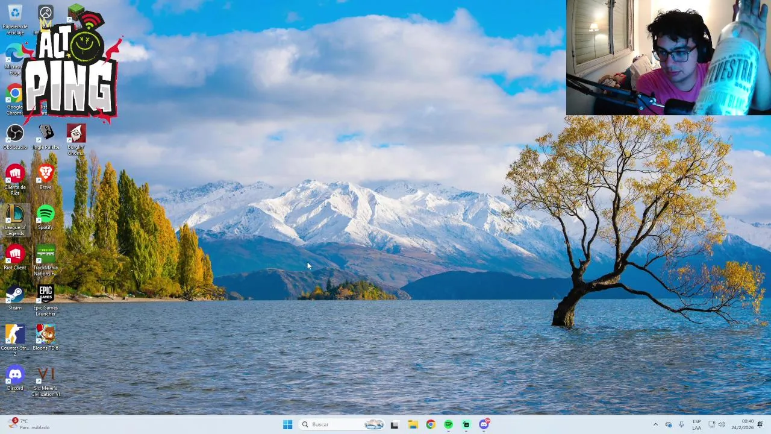
Task: Select the Riot Client desktop shortcut
Action: click(x=15, y=257)
